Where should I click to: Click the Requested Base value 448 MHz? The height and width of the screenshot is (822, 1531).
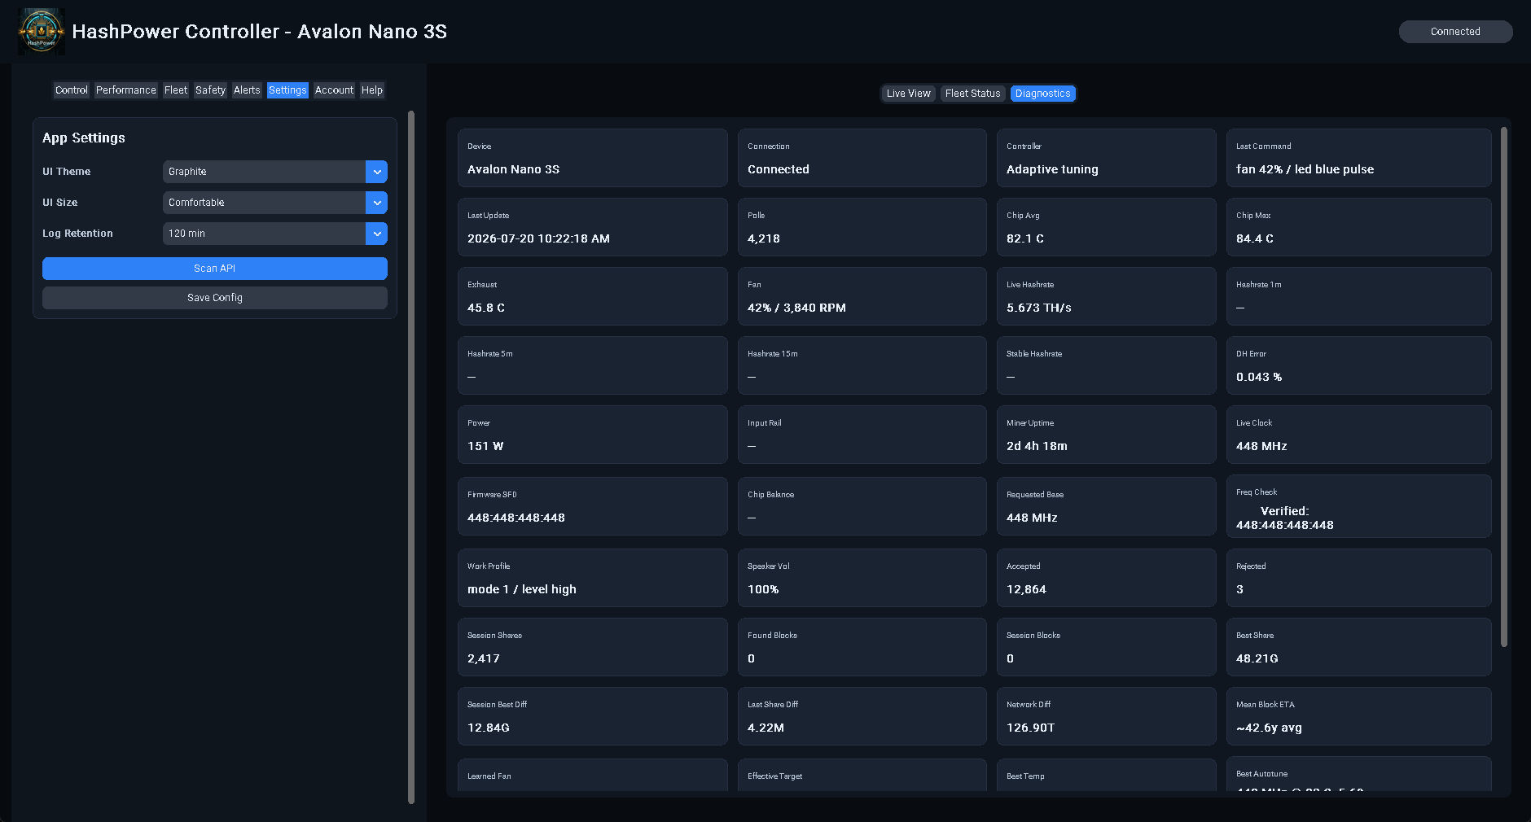coord(1032,518)
